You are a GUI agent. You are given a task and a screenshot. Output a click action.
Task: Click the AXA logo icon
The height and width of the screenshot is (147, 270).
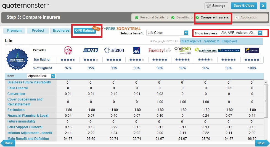click(137, 50)
